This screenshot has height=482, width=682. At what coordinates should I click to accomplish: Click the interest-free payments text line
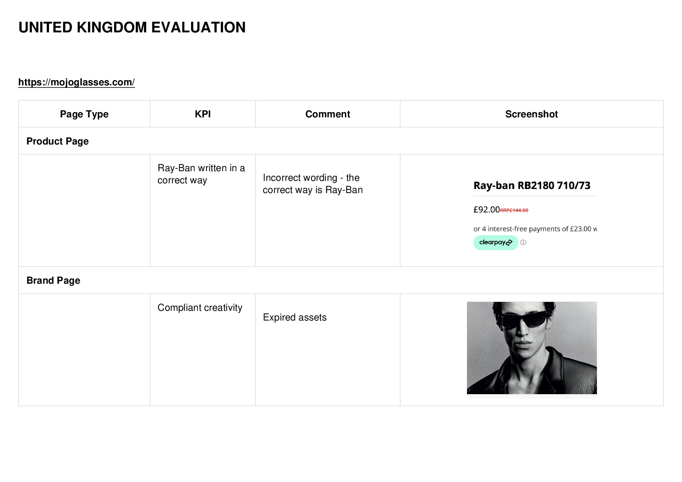pos(535,229)
